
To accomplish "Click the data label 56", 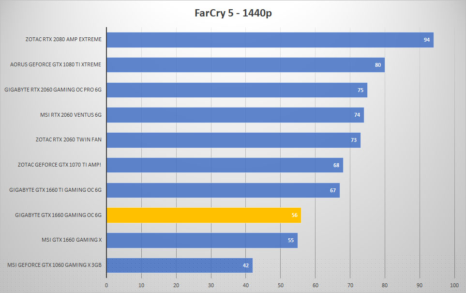I will 295,216.
